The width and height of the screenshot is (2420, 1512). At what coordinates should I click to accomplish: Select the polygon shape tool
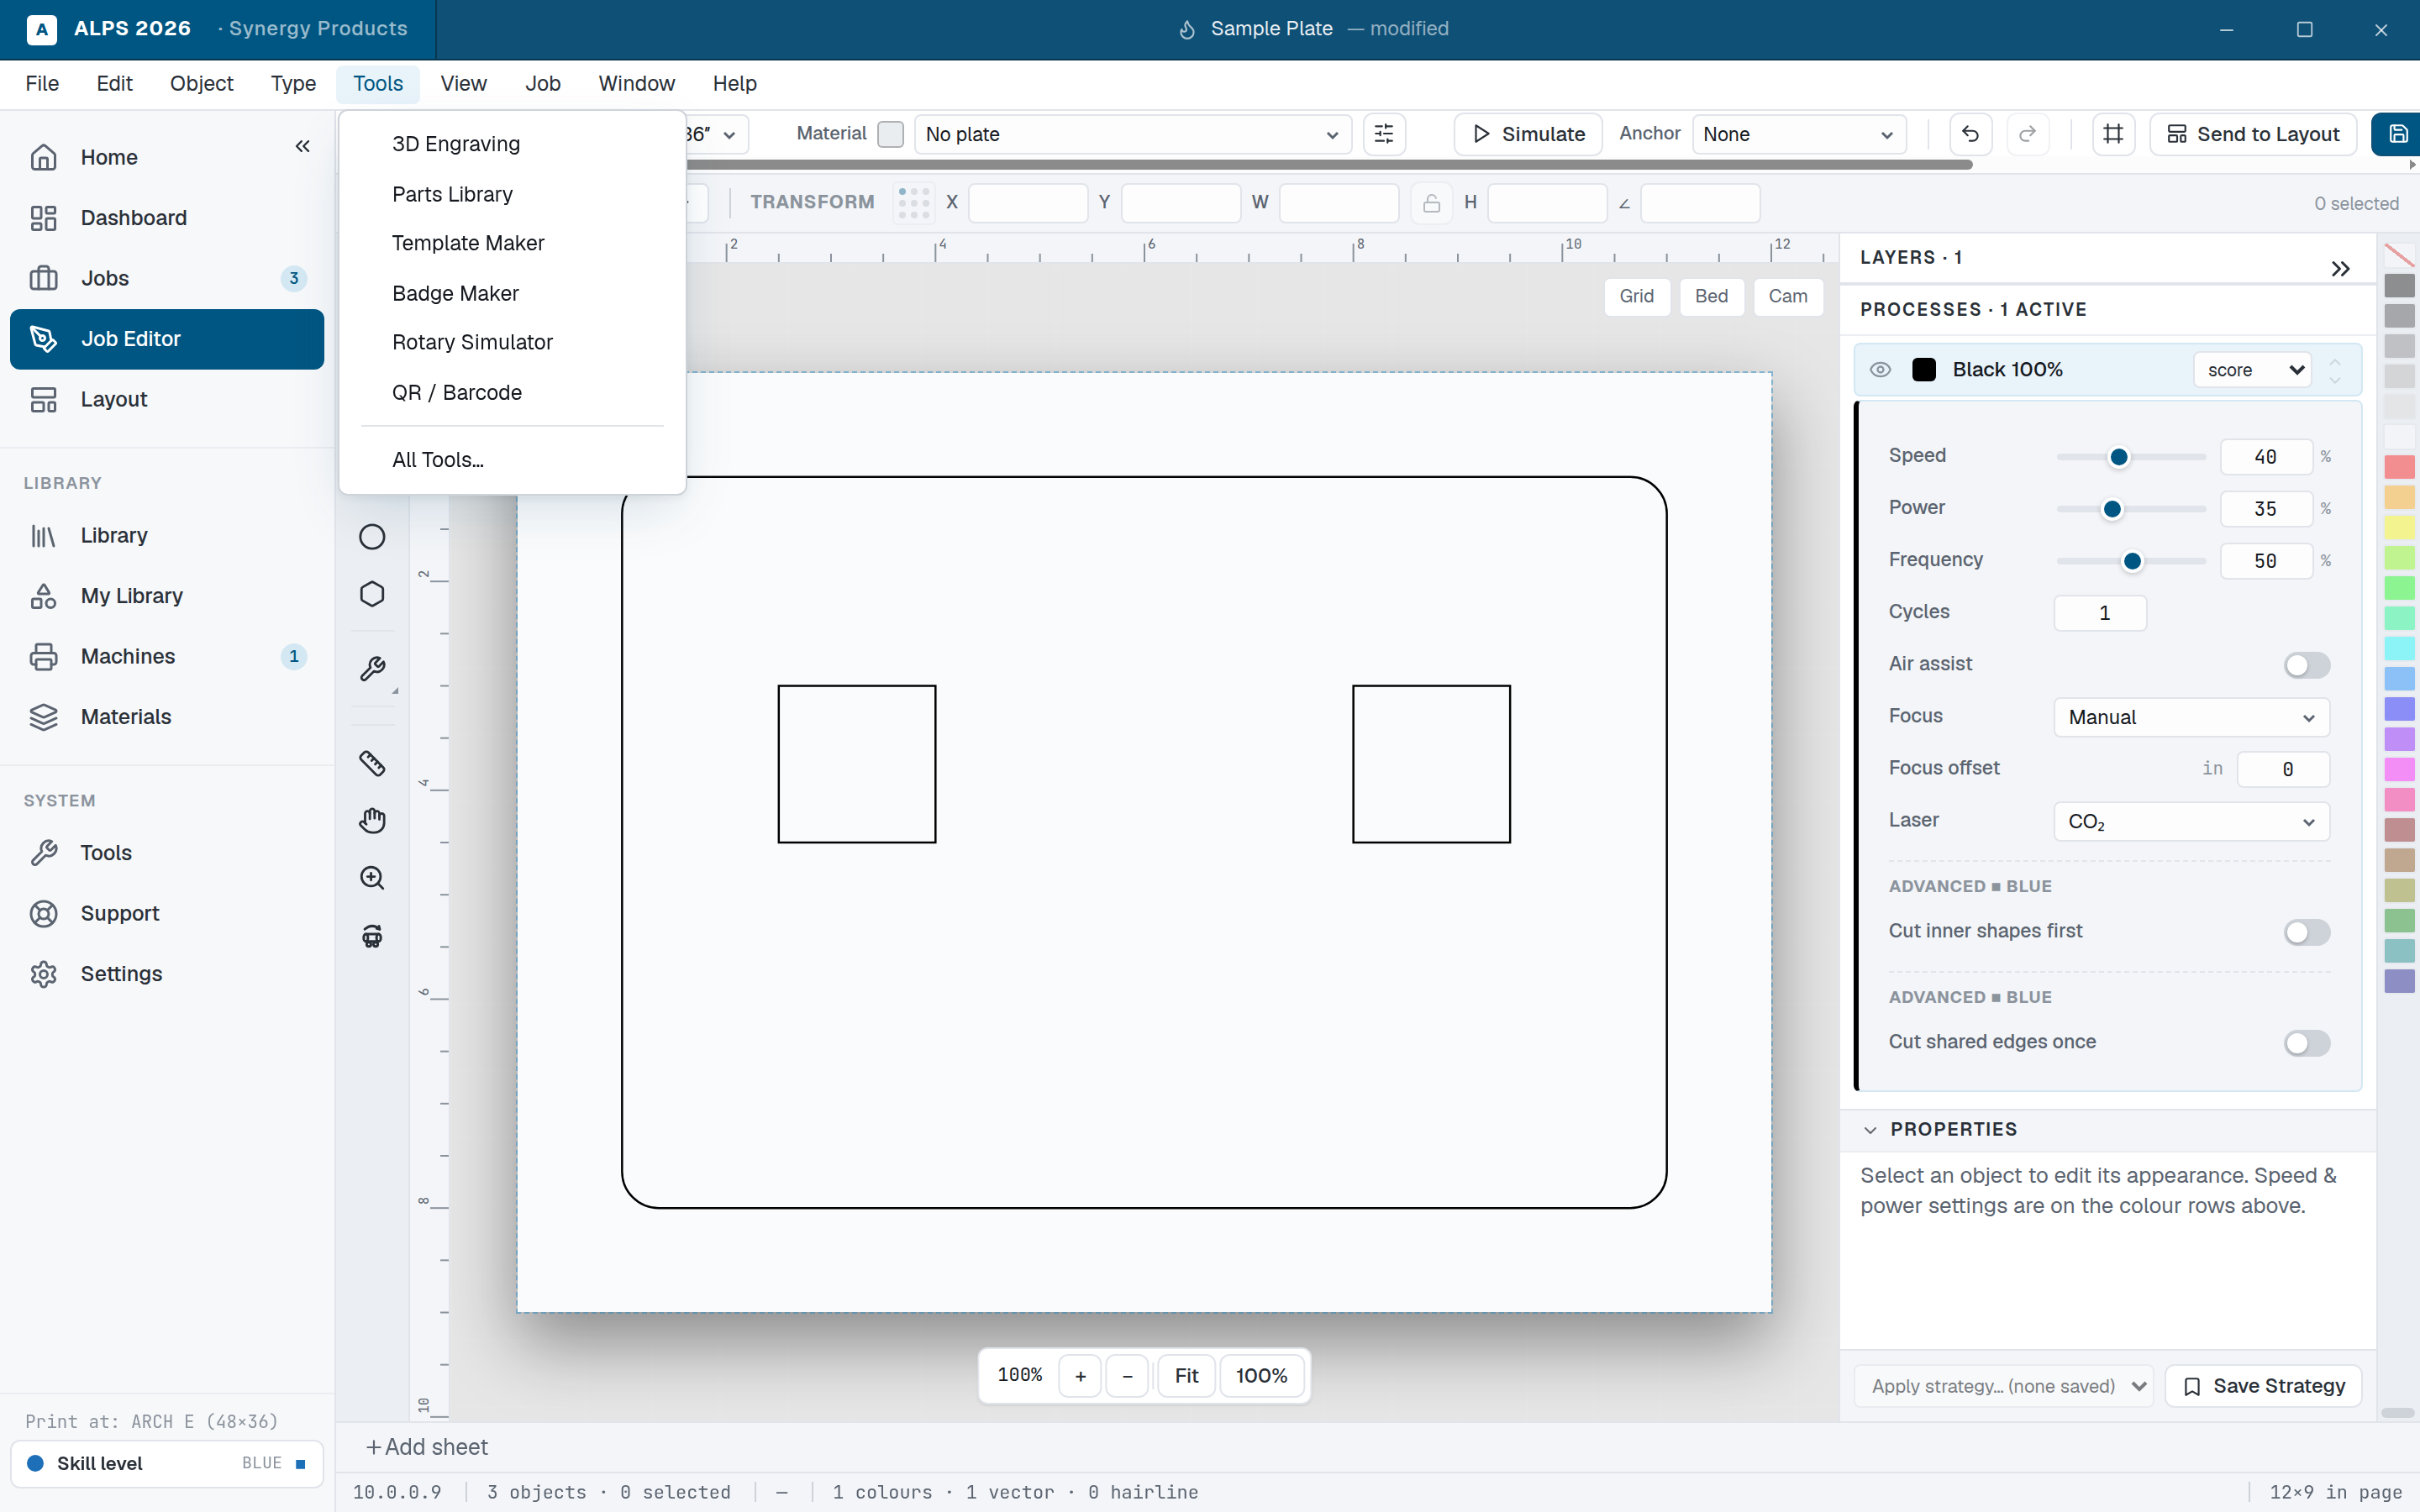tap(372, 594)
